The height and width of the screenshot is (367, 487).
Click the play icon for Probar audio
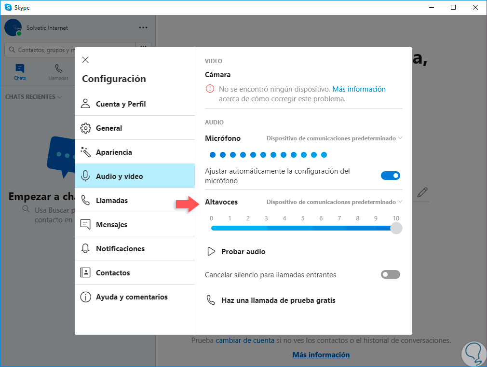coord(211,251)
